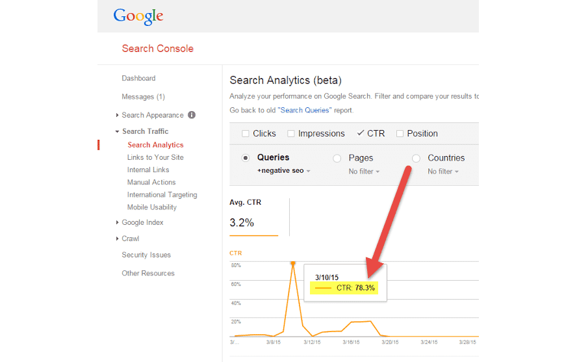The height and width of the screenshot is (362, 577).
Task: Click the Search Appearance info icon
Action: click(x=192, y=115)
